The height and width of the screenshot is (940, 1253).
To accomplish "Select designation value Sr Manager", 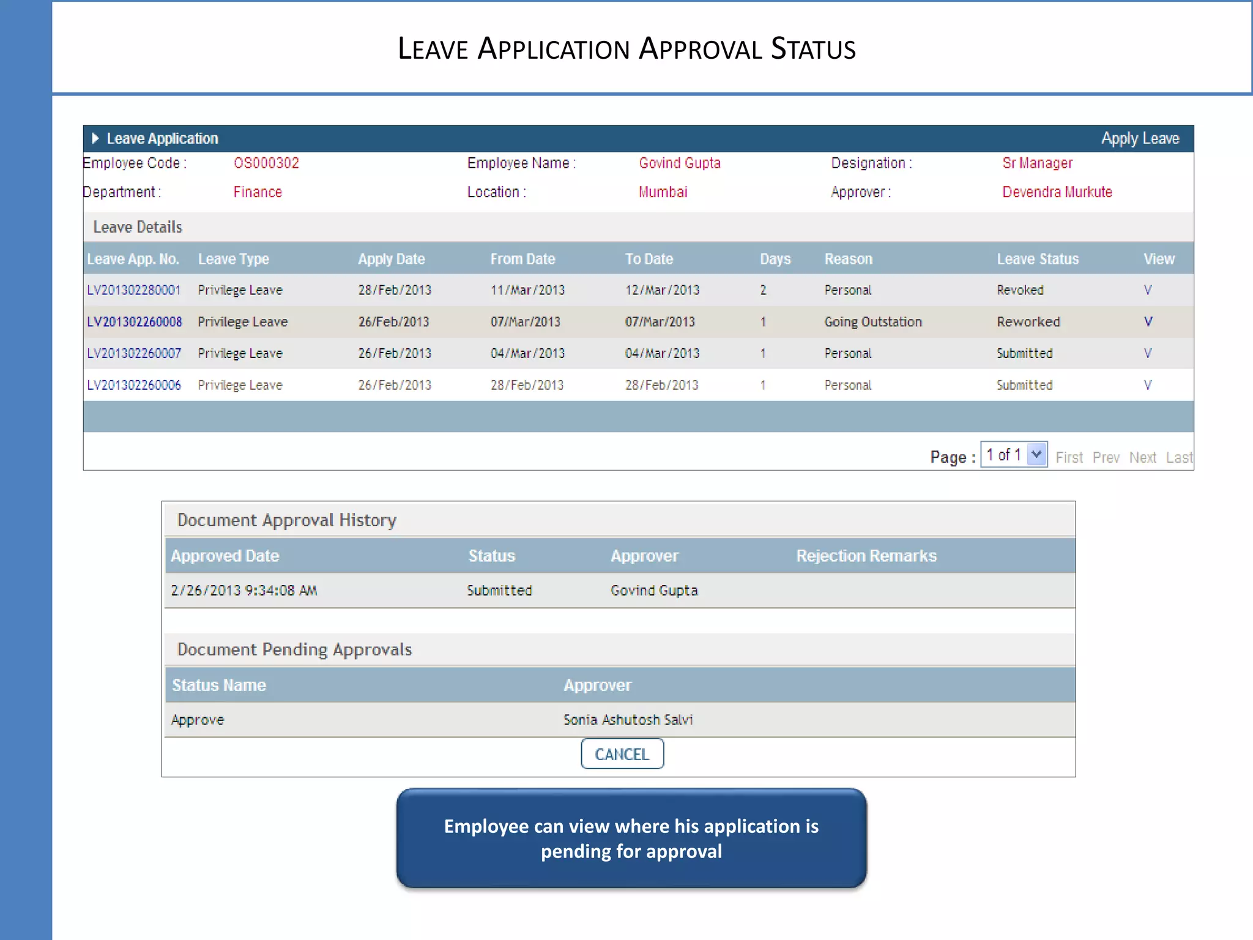I will tap(1037, 163).
